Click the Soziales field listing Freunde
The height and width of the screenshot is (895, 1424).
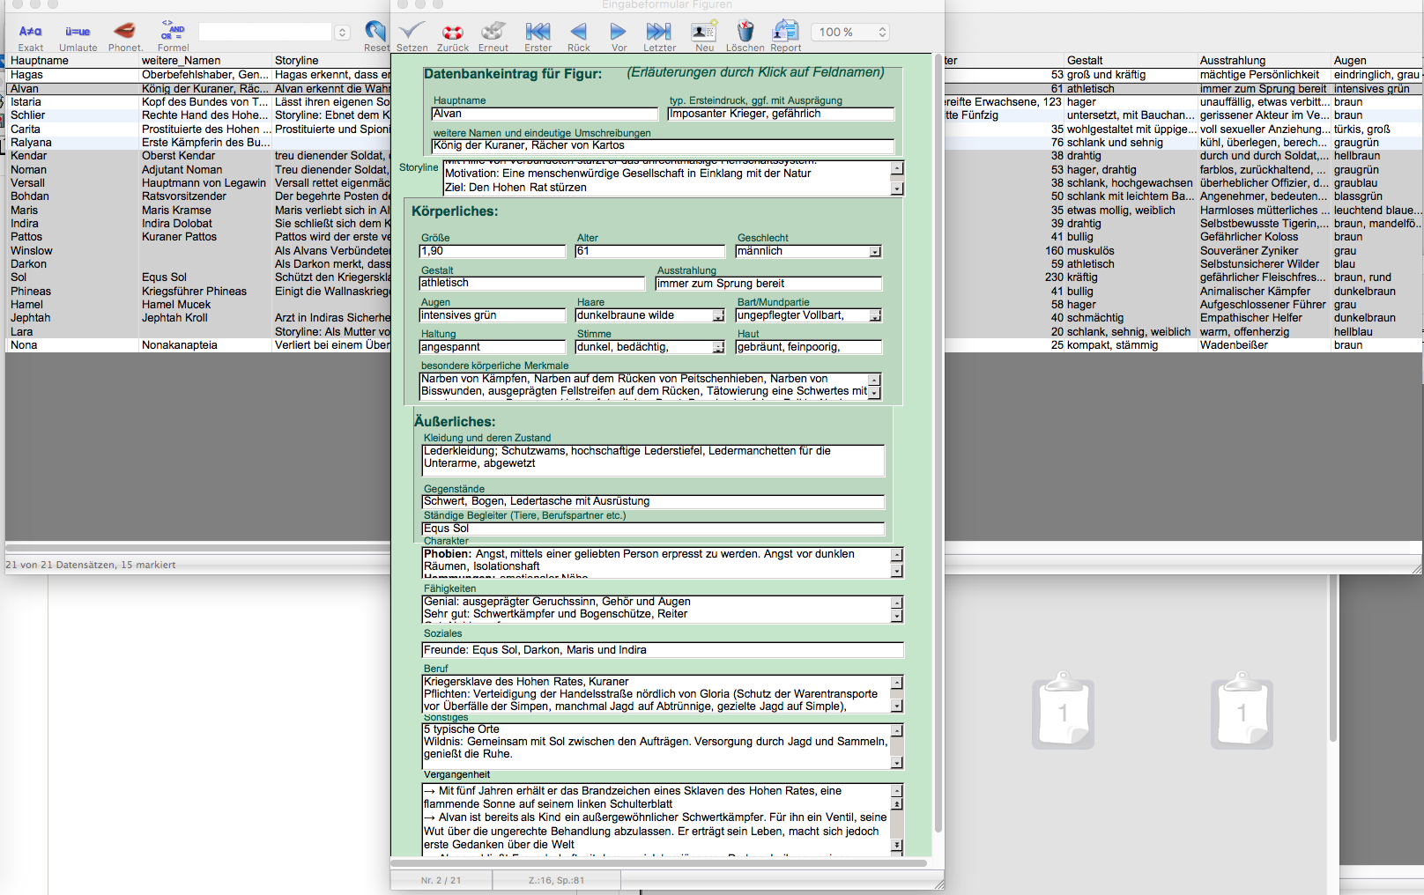click(663, 650)
